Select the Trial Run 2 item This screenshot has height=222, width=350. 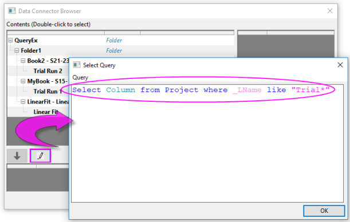point(48,71)
